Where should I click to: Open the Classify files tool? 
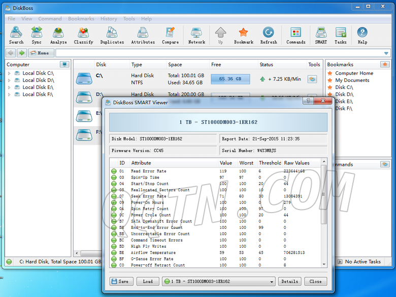(83, 35)
